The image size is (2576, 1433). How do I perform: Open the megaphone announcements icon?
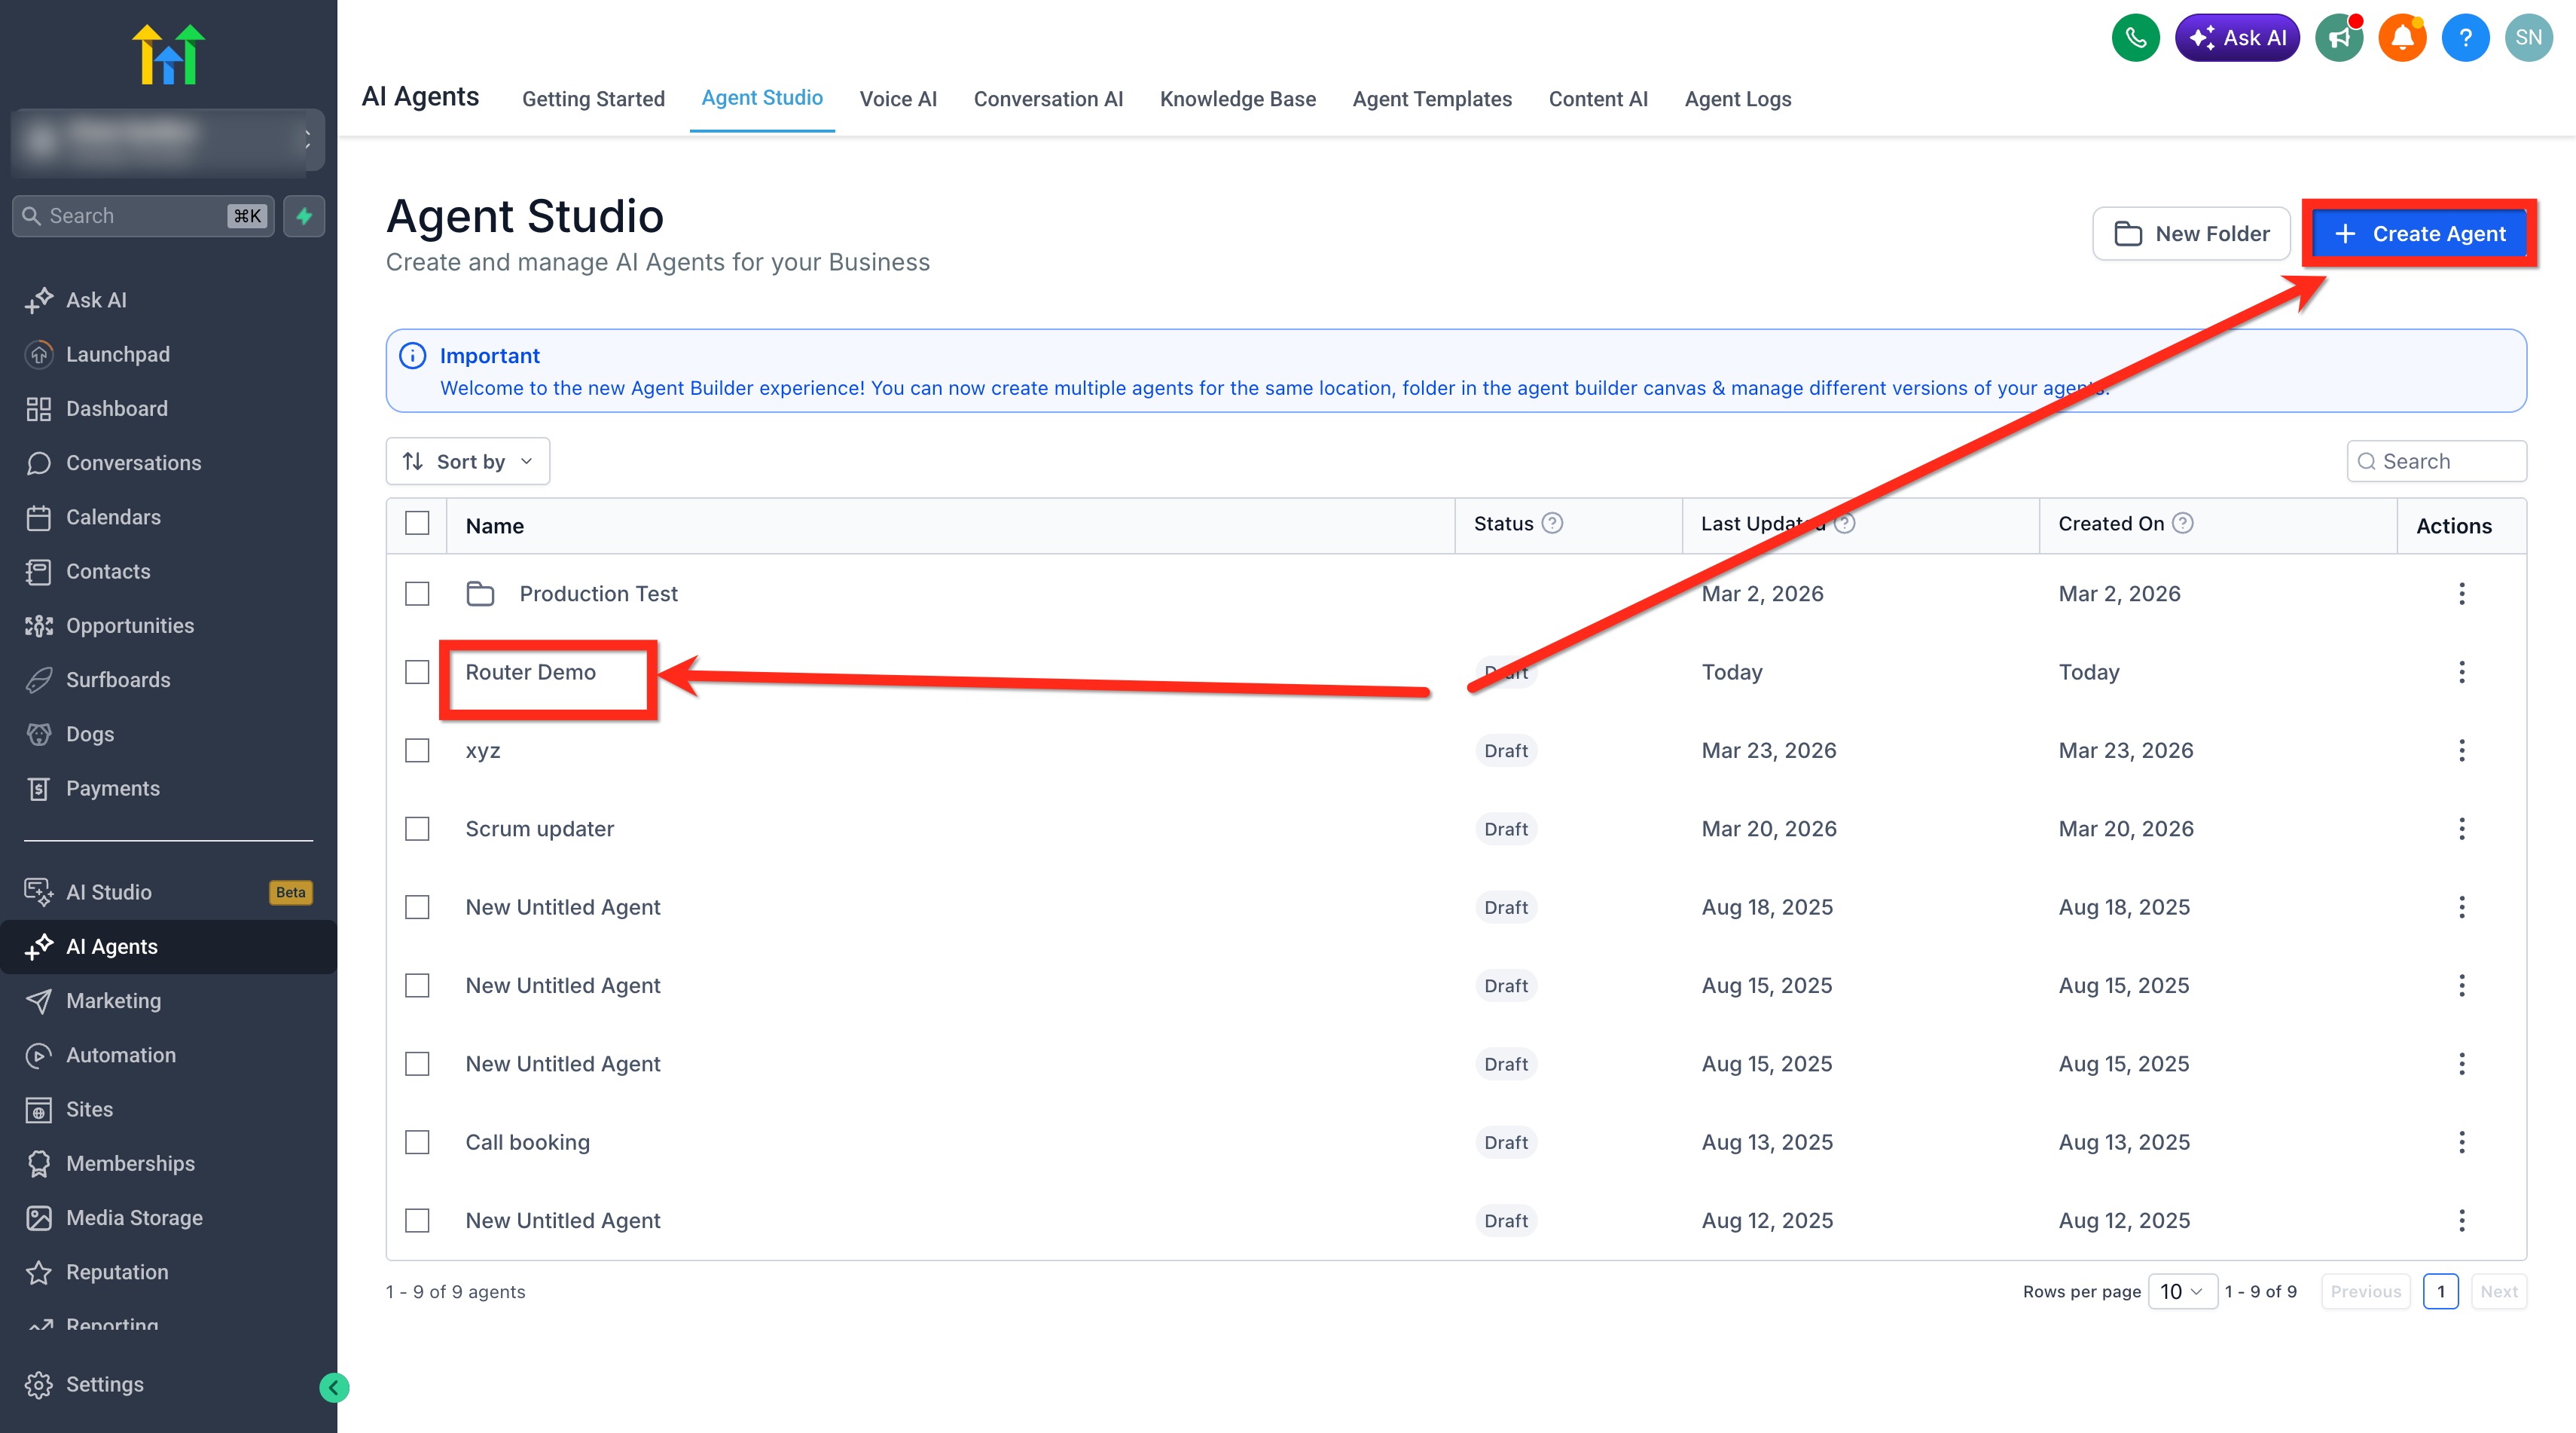coord(2338,38)
